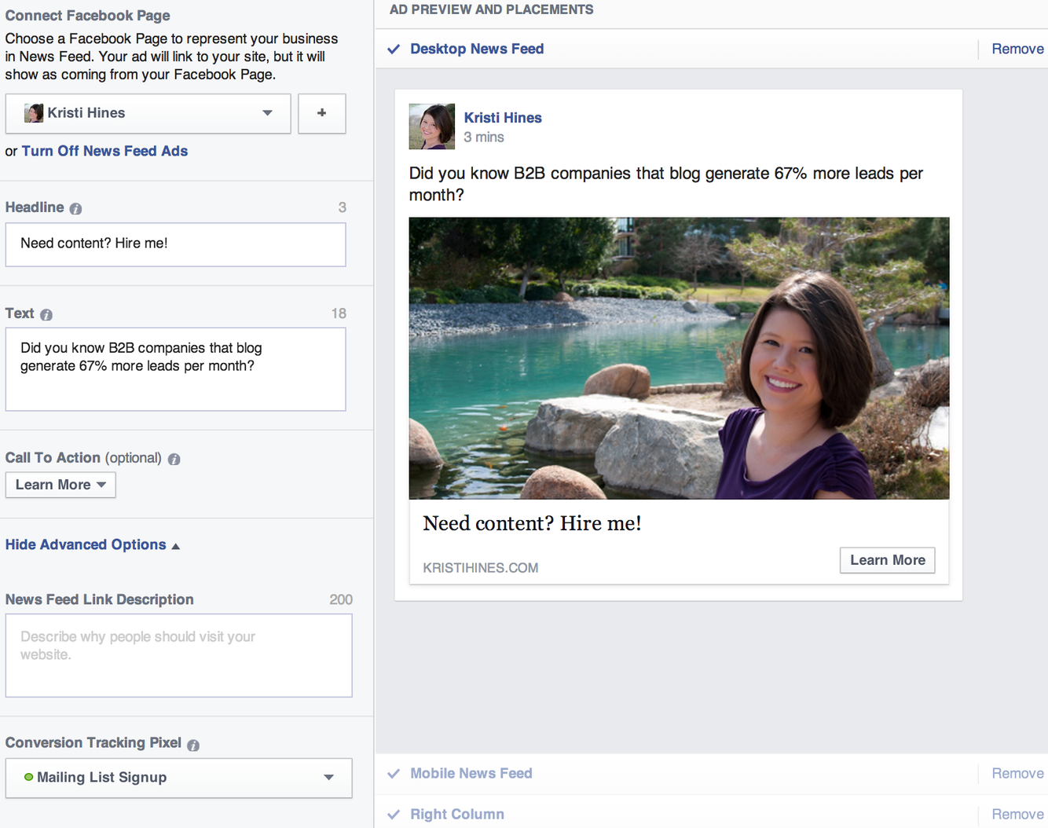
Task: Open the Facebook Page selector dropdown
Action: [267, 113]
